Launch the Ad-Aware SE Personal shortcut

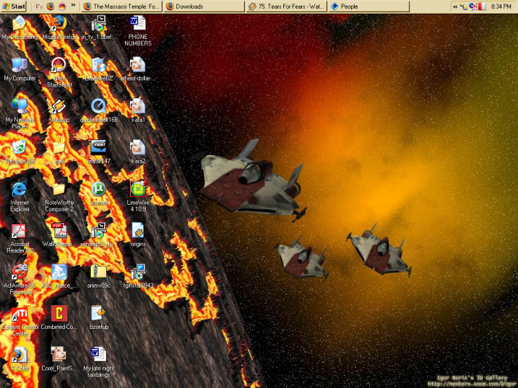pos(20,279)
